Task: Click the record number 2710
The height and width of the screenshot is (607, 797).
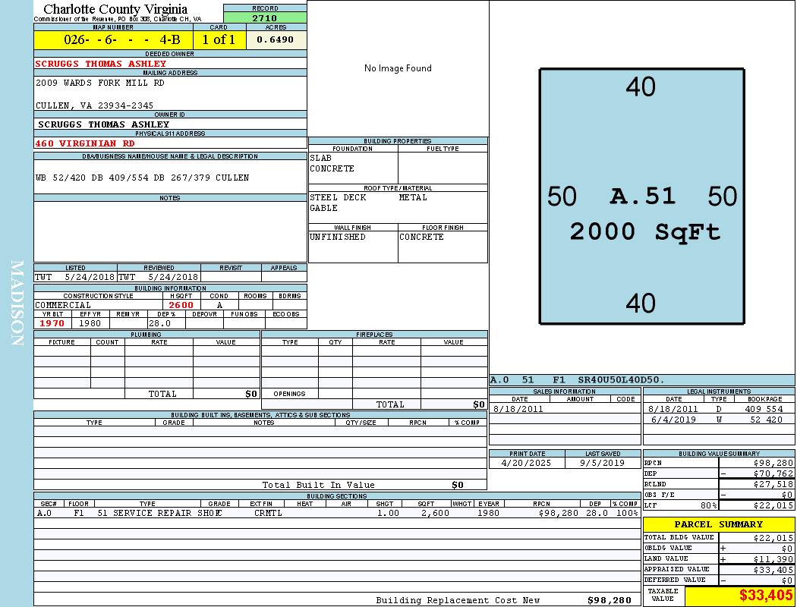Action: click(265, 17)
